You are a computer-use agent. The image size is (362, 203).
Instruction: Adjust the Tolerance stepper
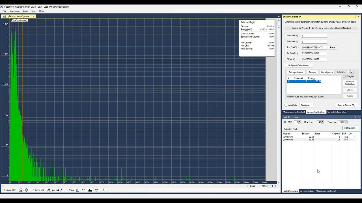pos(346,122)
